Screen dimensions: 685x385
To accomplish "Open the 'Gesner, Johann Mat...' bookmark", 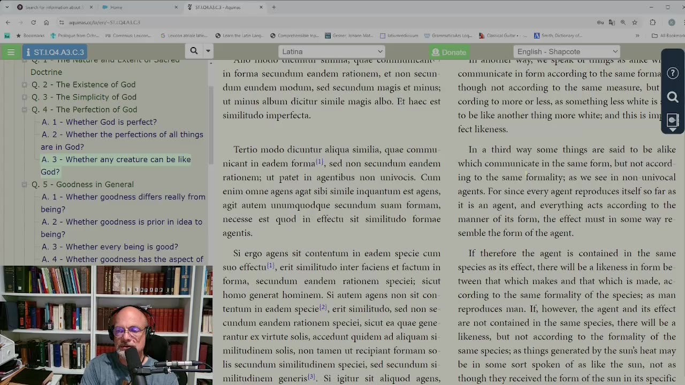I will pos(349,36).
